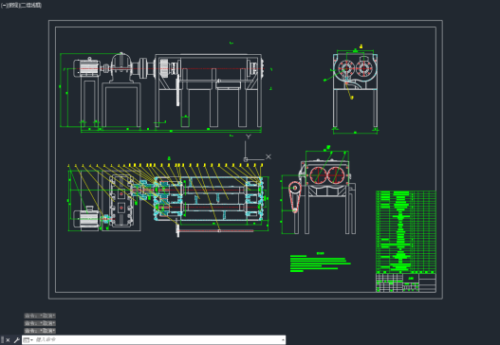Select the green parts list table
The height and width of the screenshot is (345, 500).
406,232
